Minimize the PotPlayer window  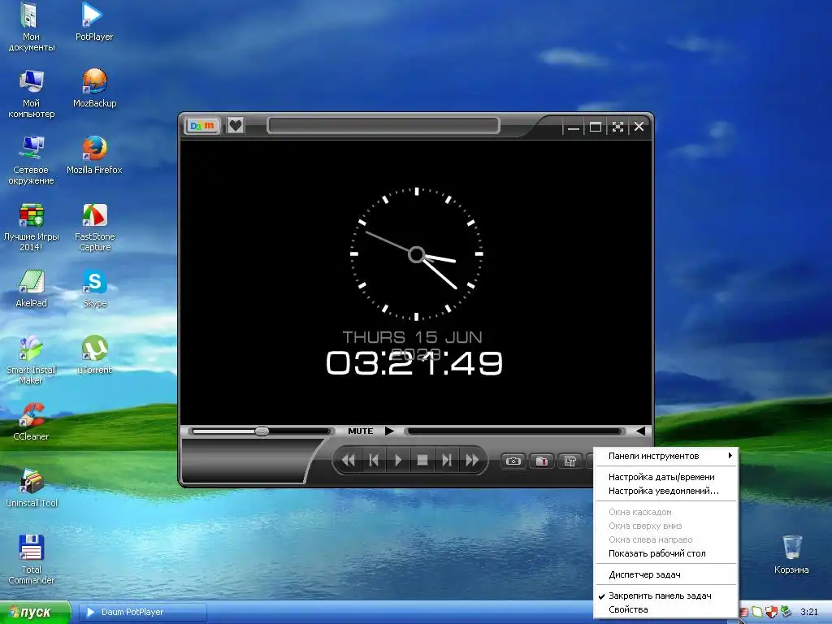573,128
